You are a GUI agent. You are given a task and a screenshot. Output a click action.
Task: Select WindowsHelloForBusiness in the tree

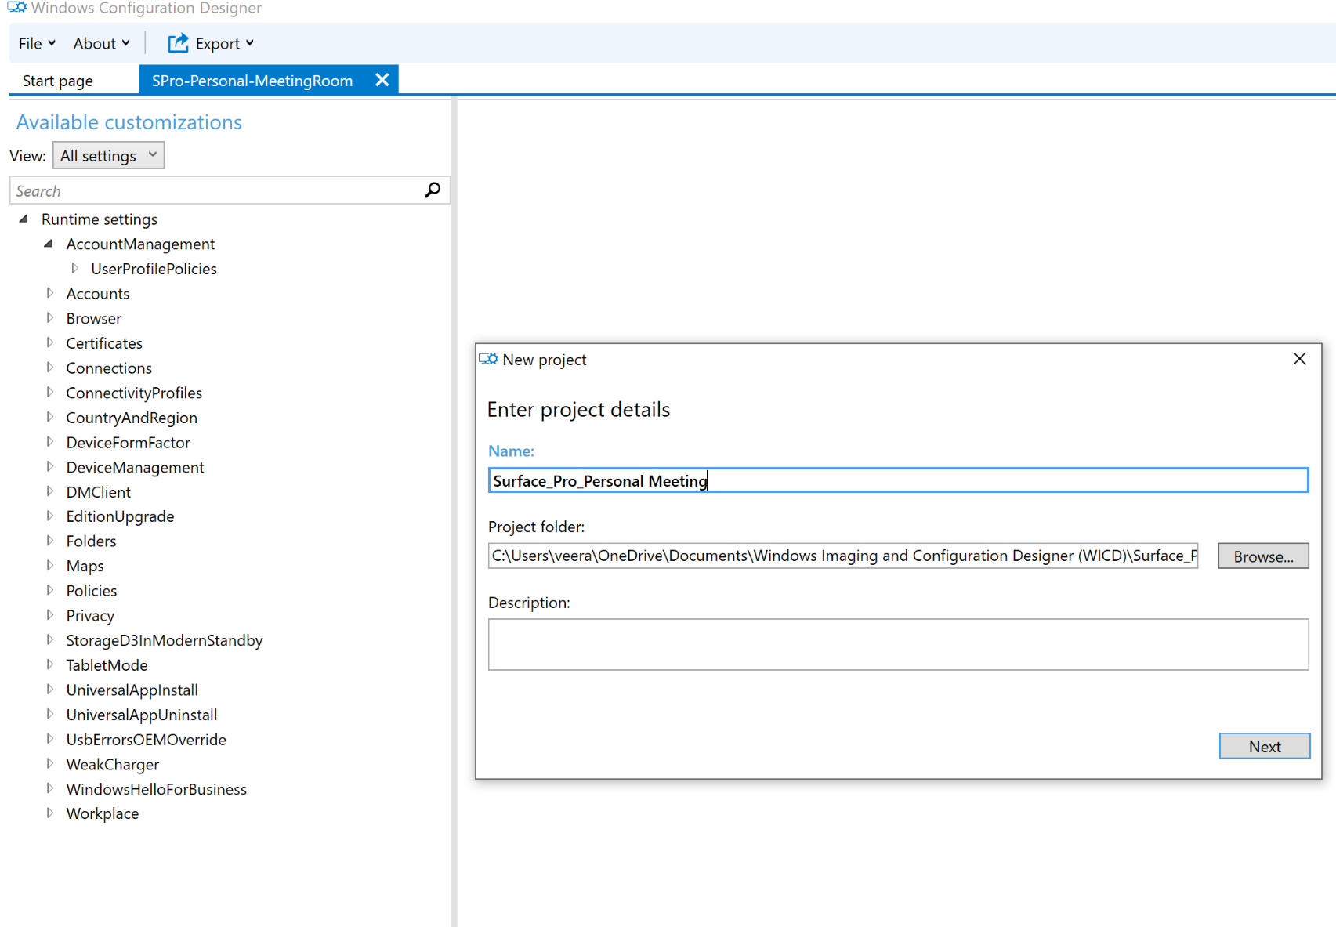(x=156, y=789)
